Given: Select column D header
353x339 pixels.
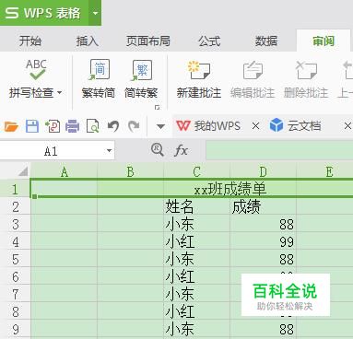Looking at the screenshot, I should click(263, 171).
